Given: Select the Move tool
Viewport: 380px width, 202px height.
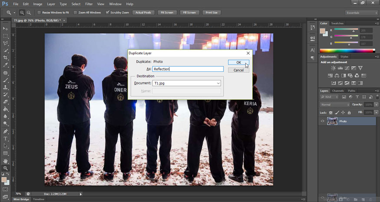Looking at the screenshot, I should [x=6, y=28].
